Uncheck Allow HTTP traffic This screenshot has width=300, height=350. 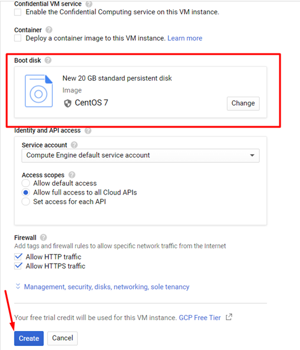click(x=18, y=257)
